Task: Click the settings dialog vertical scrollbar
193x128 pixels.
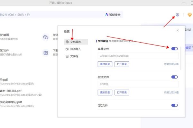Action: click(181, 58)
